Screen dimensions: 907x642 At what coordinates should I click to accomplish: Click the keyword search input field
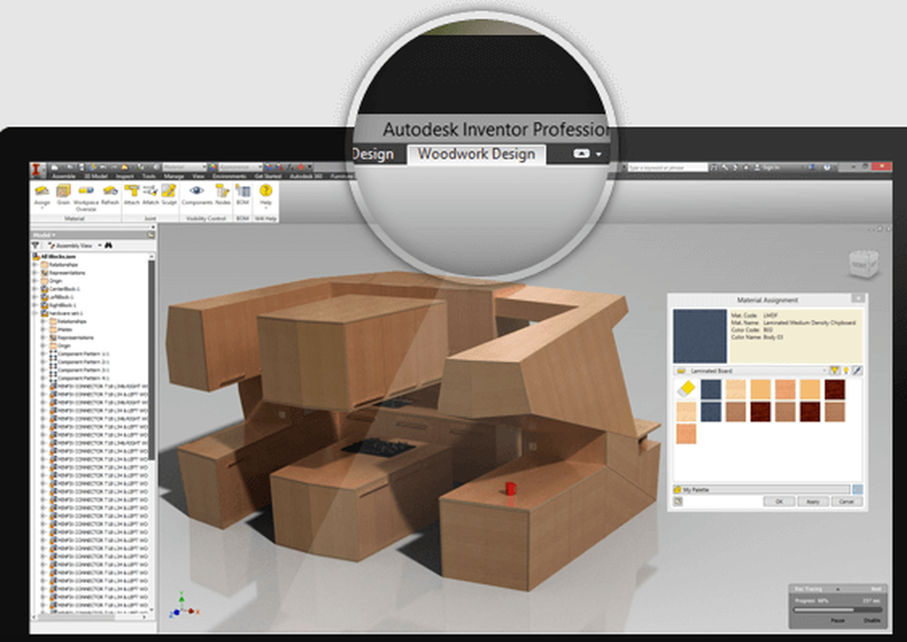tap(668, 168)
